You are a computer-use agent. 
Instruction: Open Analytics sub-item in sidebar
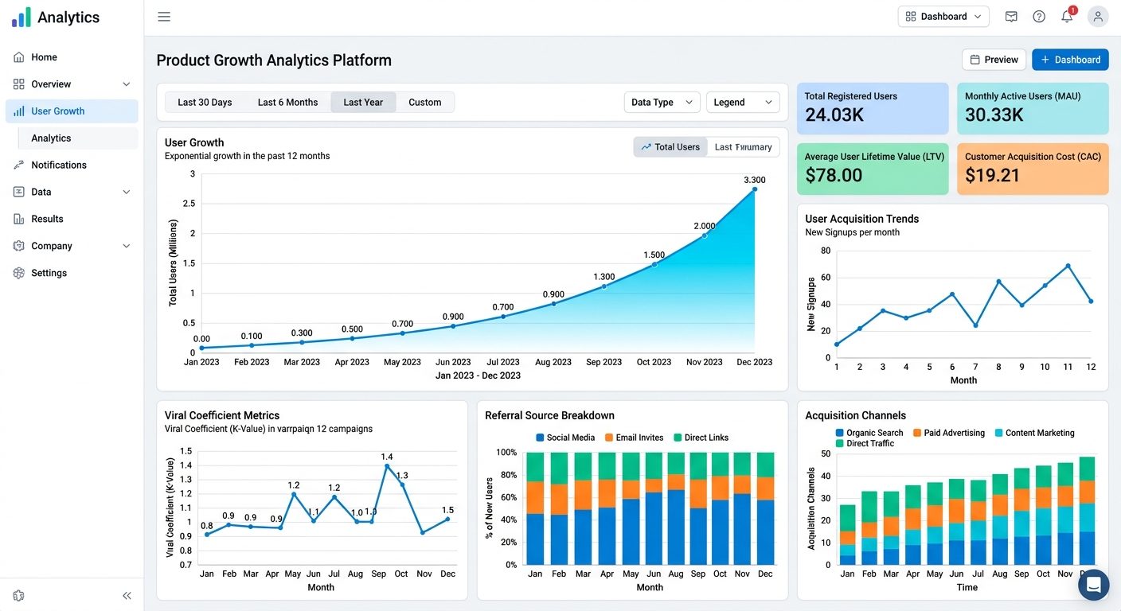pos(78,138)
